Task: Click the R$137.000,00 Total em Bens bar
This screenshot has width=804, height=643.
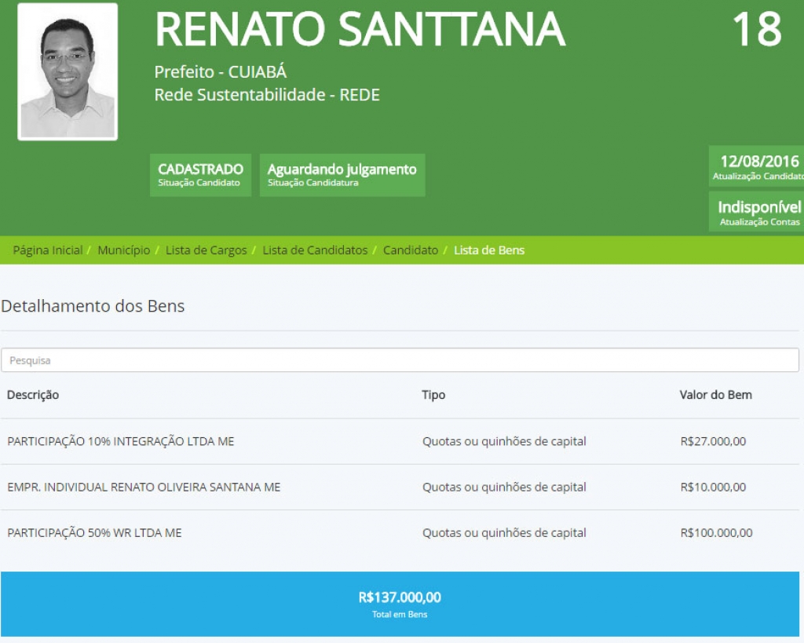Action: (400, 604)
